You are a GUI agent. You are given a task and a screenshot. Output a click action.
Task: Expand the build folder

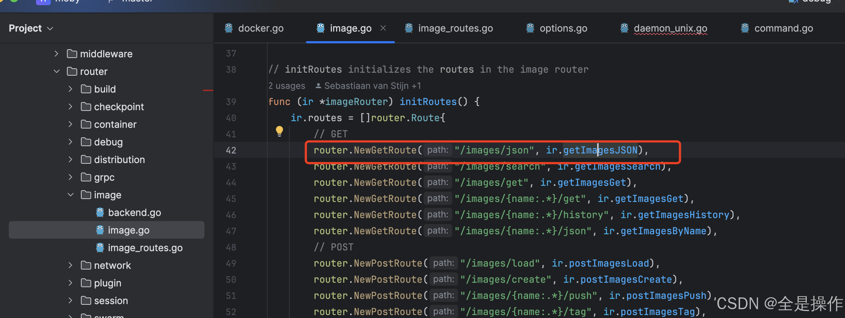click(x=70, y=89)
